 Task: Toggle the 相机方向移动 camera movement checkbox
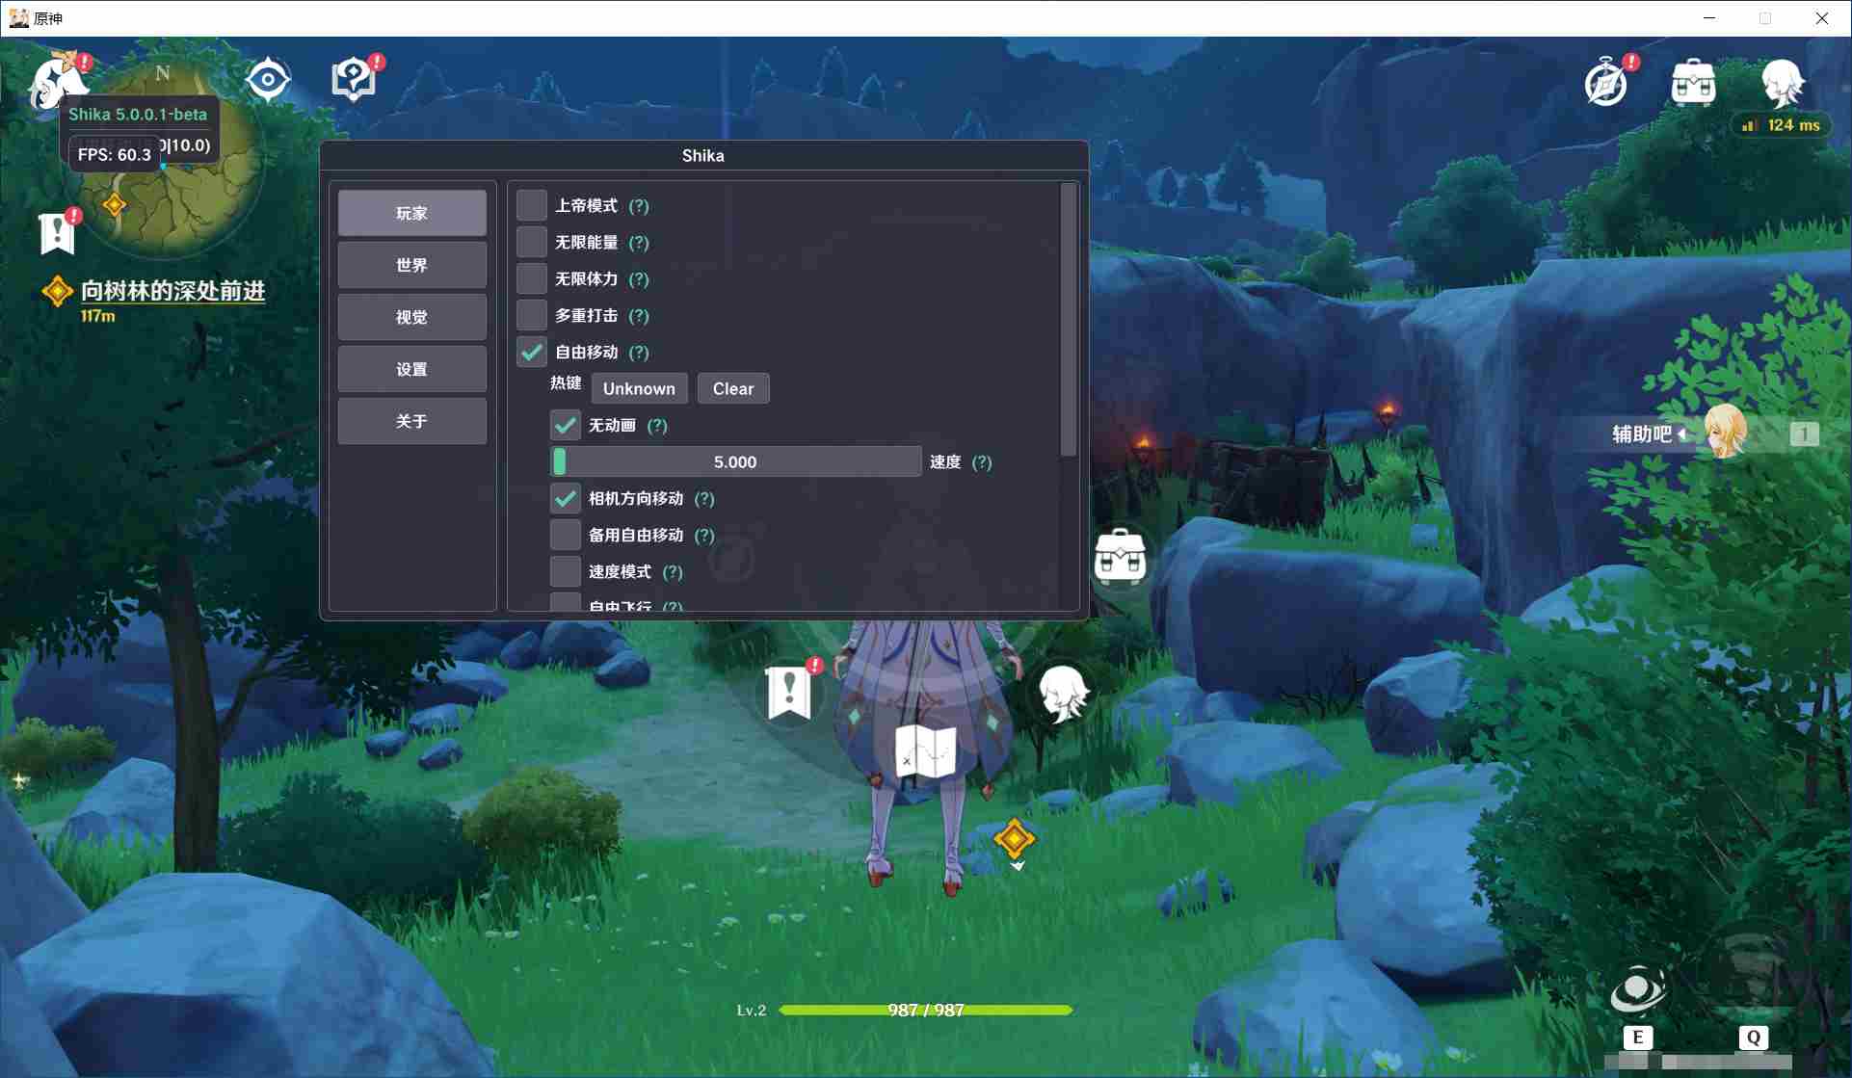coord(565,497)
